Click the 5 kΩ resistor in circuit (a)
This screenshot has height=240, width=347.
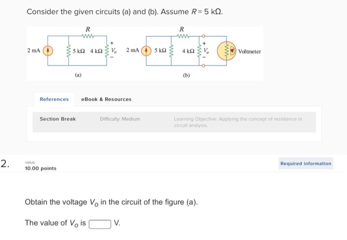coord(68,51)
